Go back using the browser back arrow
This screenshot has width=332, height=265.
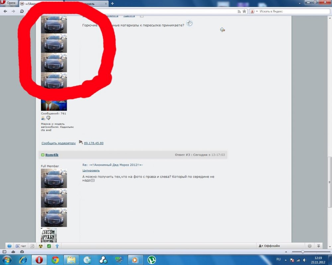(5, 11)
